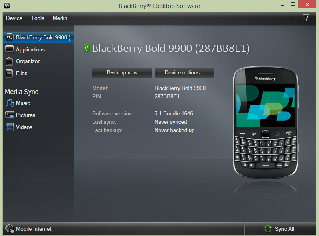
Task: Close the BlackBerry Desktop Software window
Action: (x=307, y=4)
